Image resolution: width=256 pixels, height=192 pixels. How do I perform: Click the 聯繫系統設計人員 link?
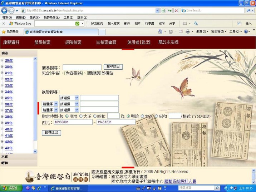(x=180, y=181)
